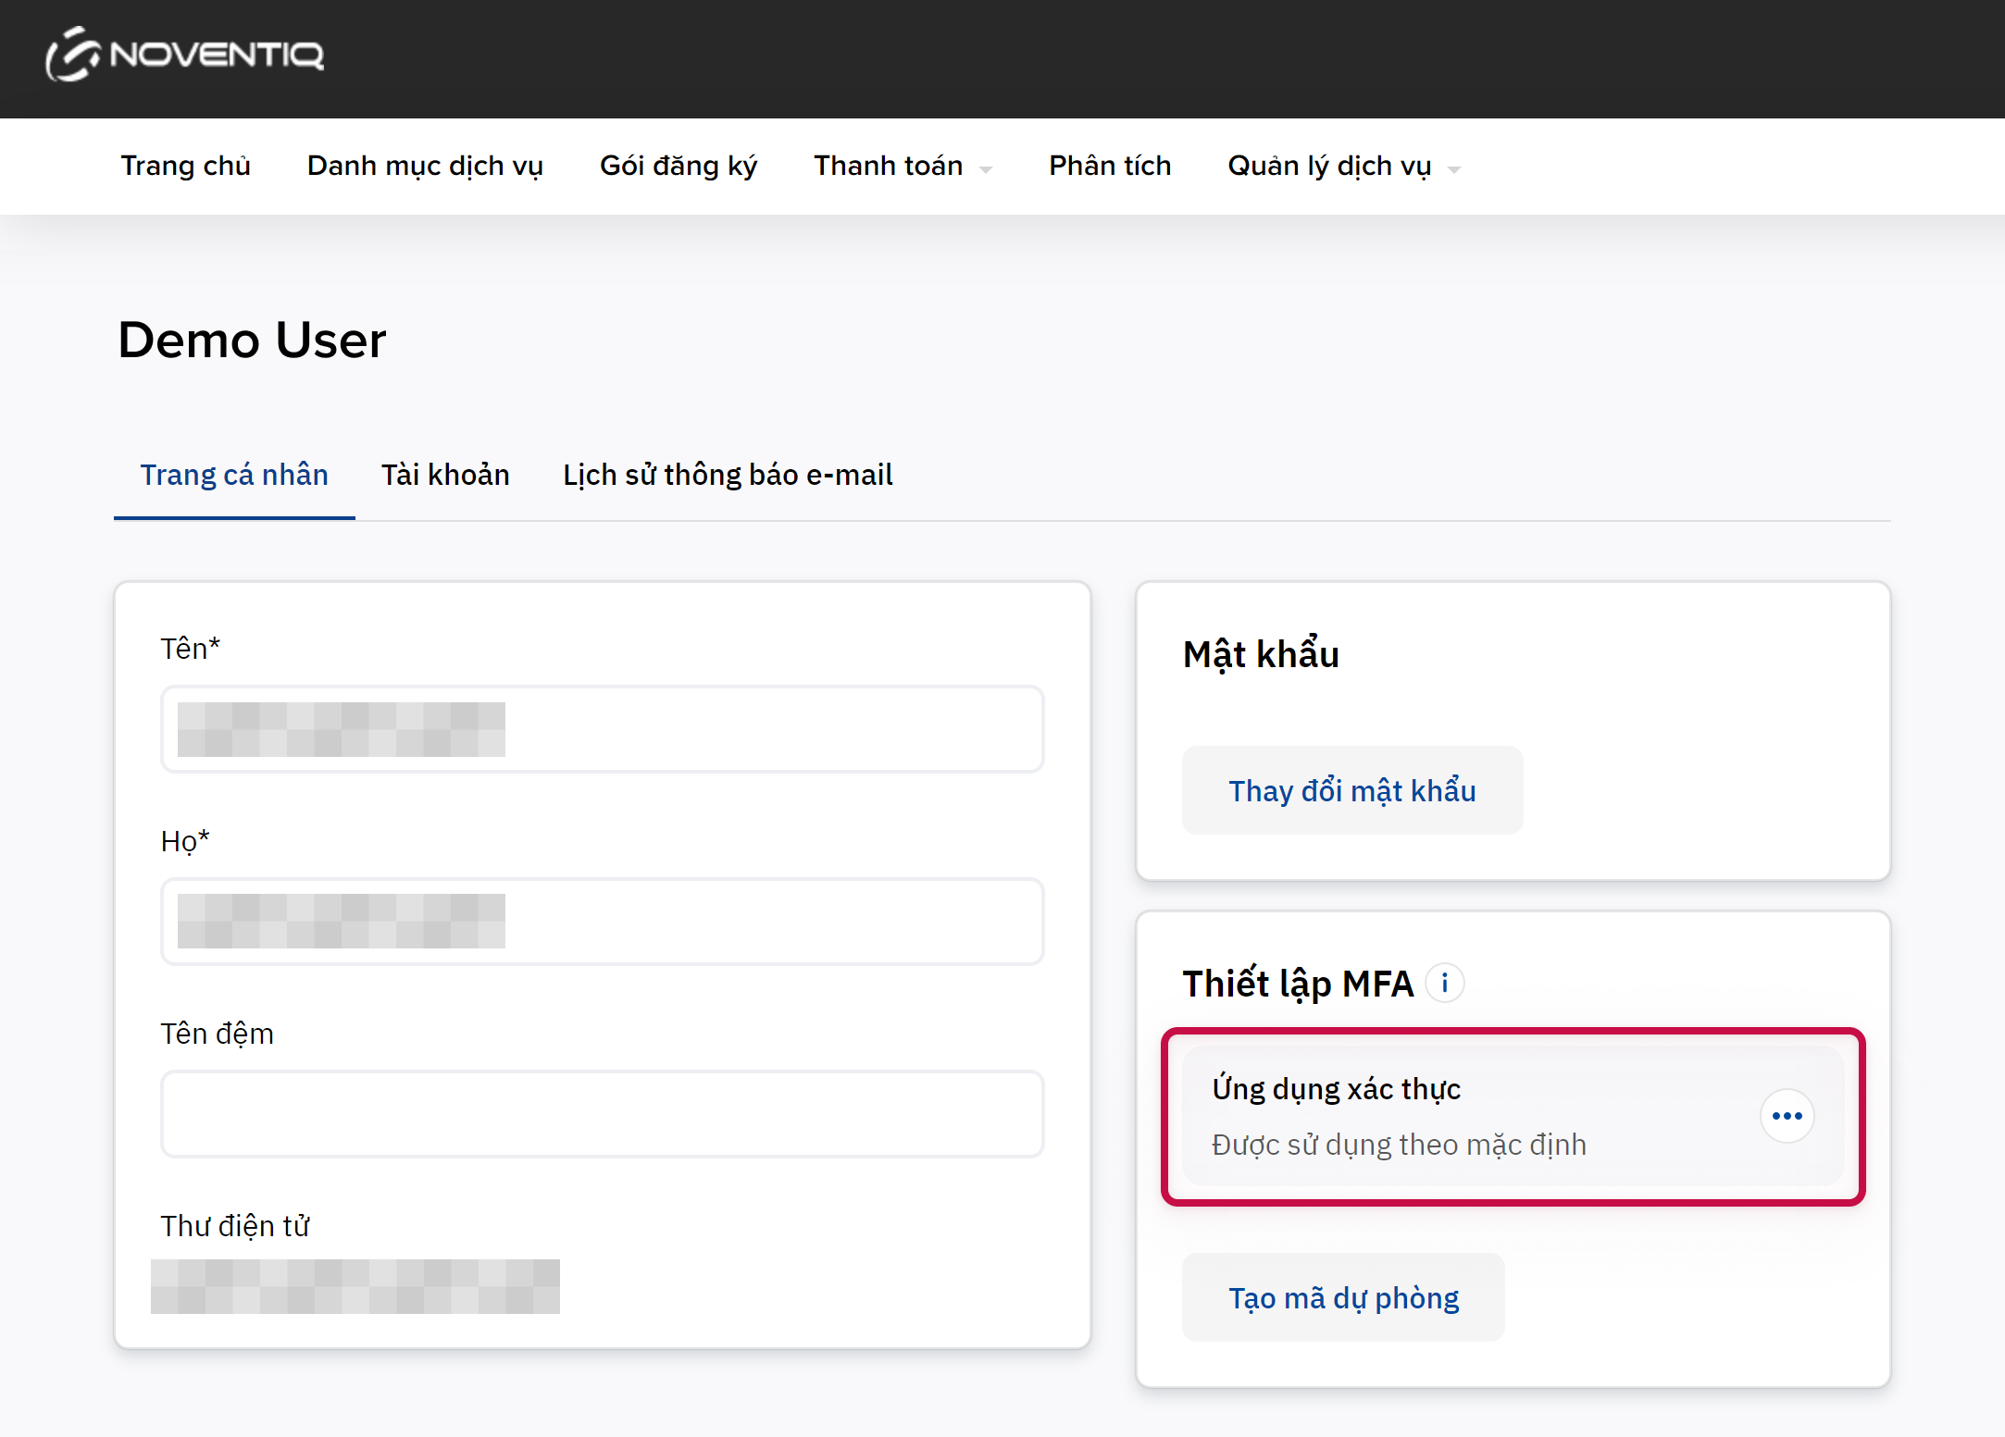The width and height of the screenshot is (2005, 1437).
Task: Go to Danh mục dịch vụ
Action: [x=425, y=166]
